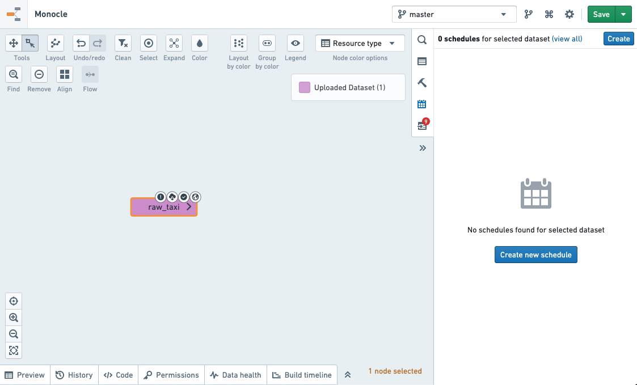Redo the last undone action
Screen dimensions: 637x385
(x=98, y=43)
